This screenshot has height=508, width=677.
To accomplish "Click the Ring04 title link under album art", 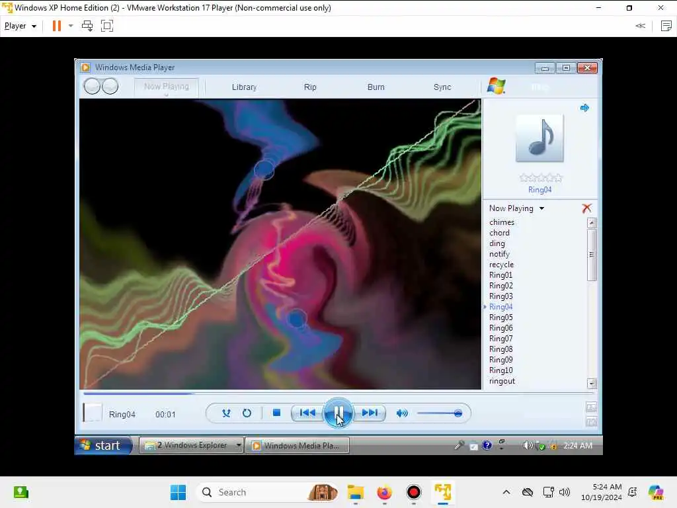I will point(539,190).
